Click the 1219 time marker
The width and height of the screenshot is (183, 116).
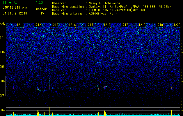[x=159, y=25]
